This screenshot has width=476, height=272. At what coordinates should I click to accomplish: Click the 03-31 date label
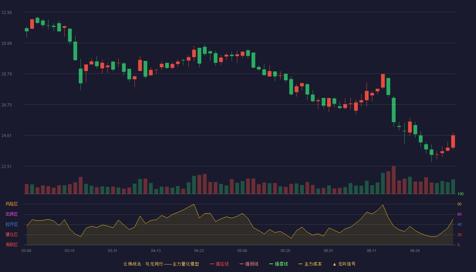(x=113, y=251)
